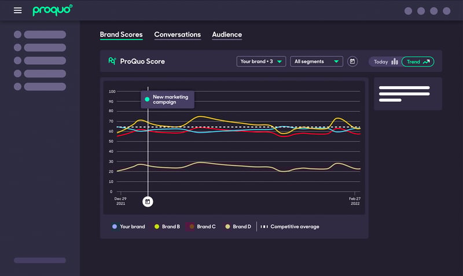Click the 'Dec 29 2021' axis date
The image size is (463, 276).
[x=120, y=201]
